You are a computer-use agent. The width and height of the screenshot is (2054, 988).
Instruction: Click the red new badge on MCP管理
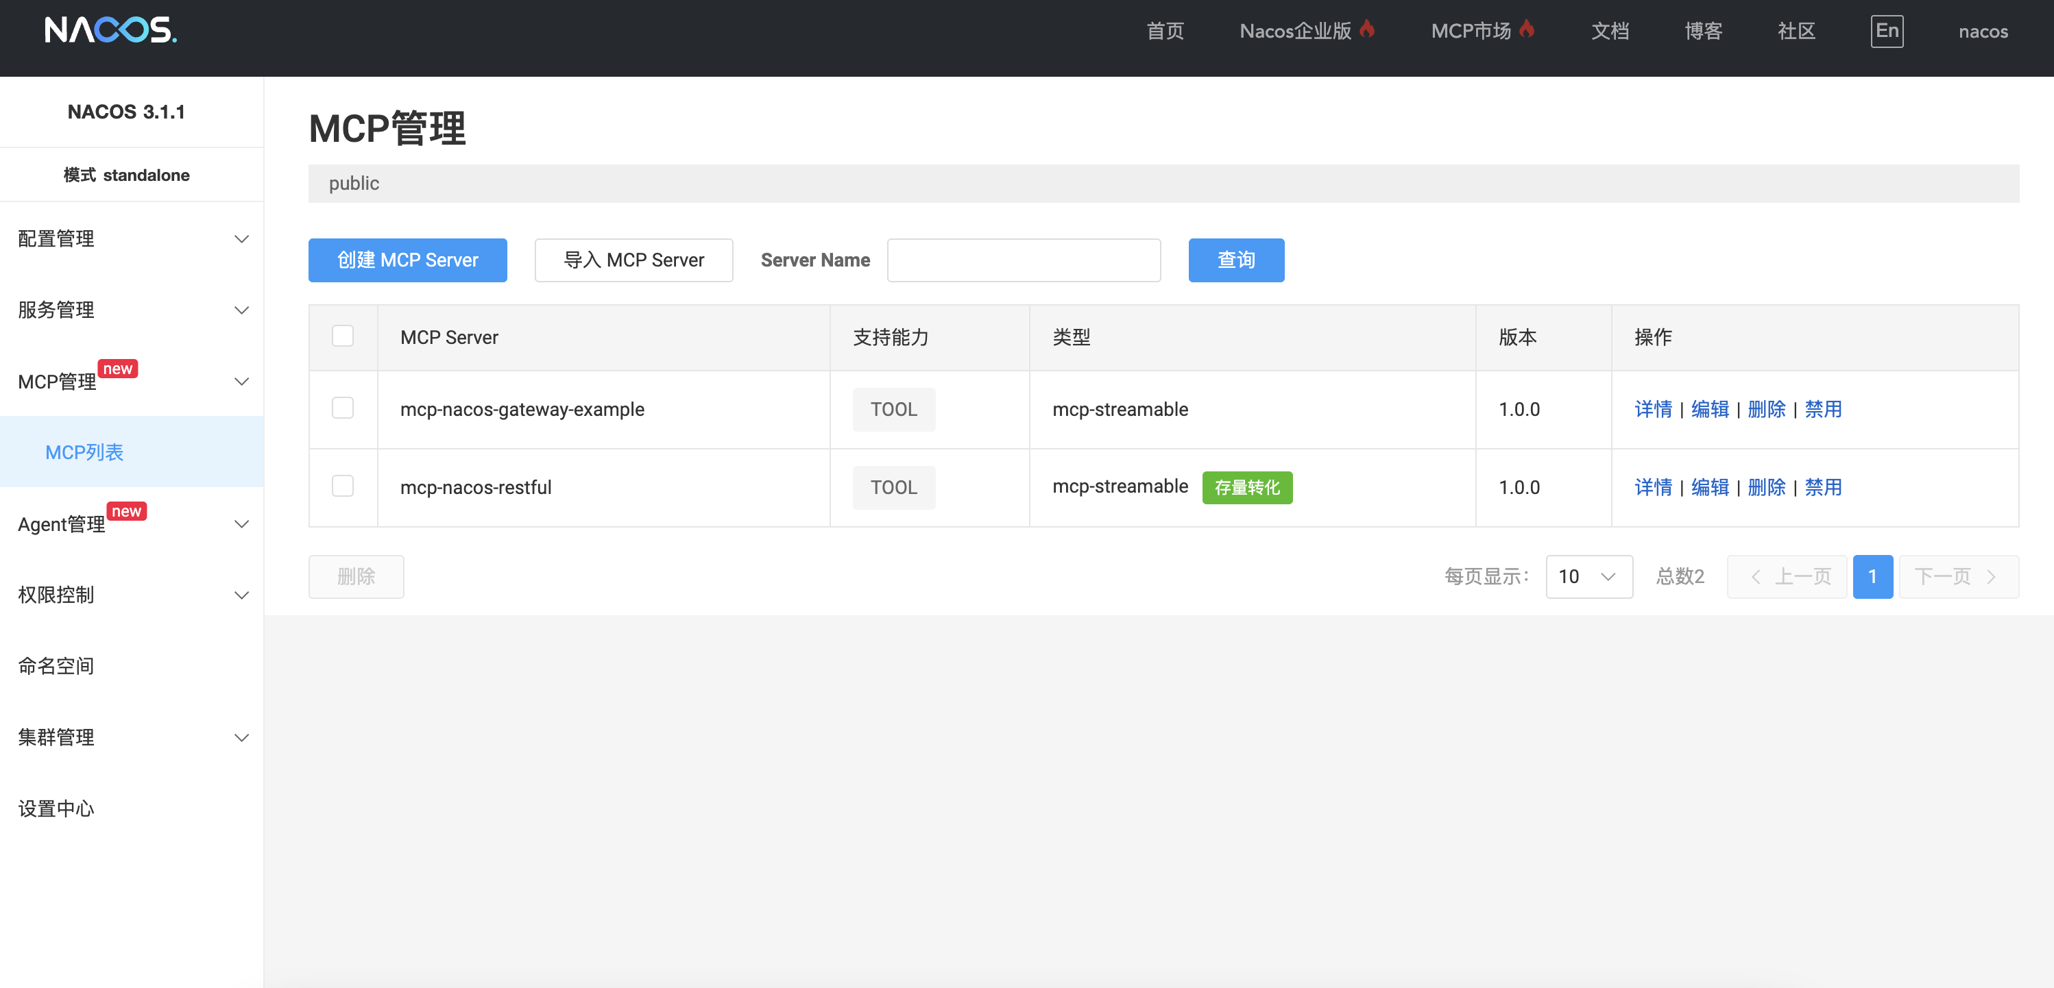click(x=118, y=369)
